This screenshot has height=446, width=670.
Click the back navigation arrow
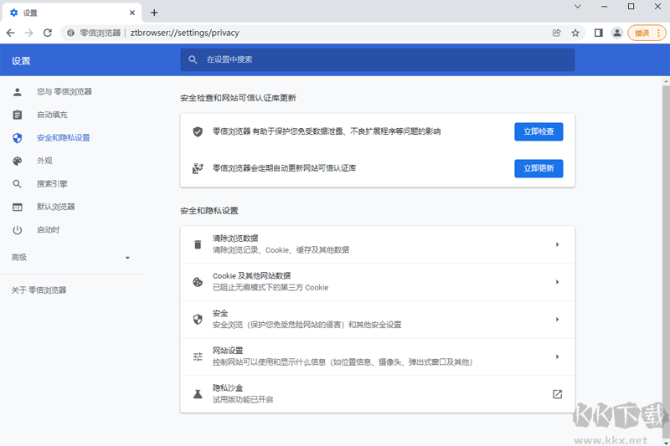tap(10, 33)
